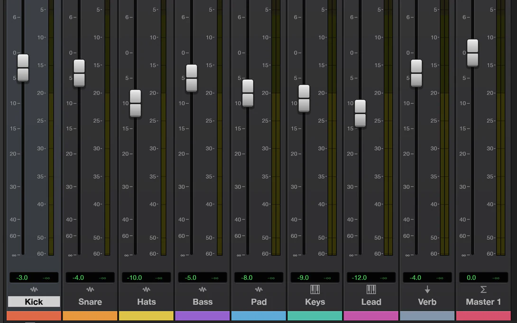Select the Kick channel name label
This screenshot has width=517, height=323.
click(34, 302)
